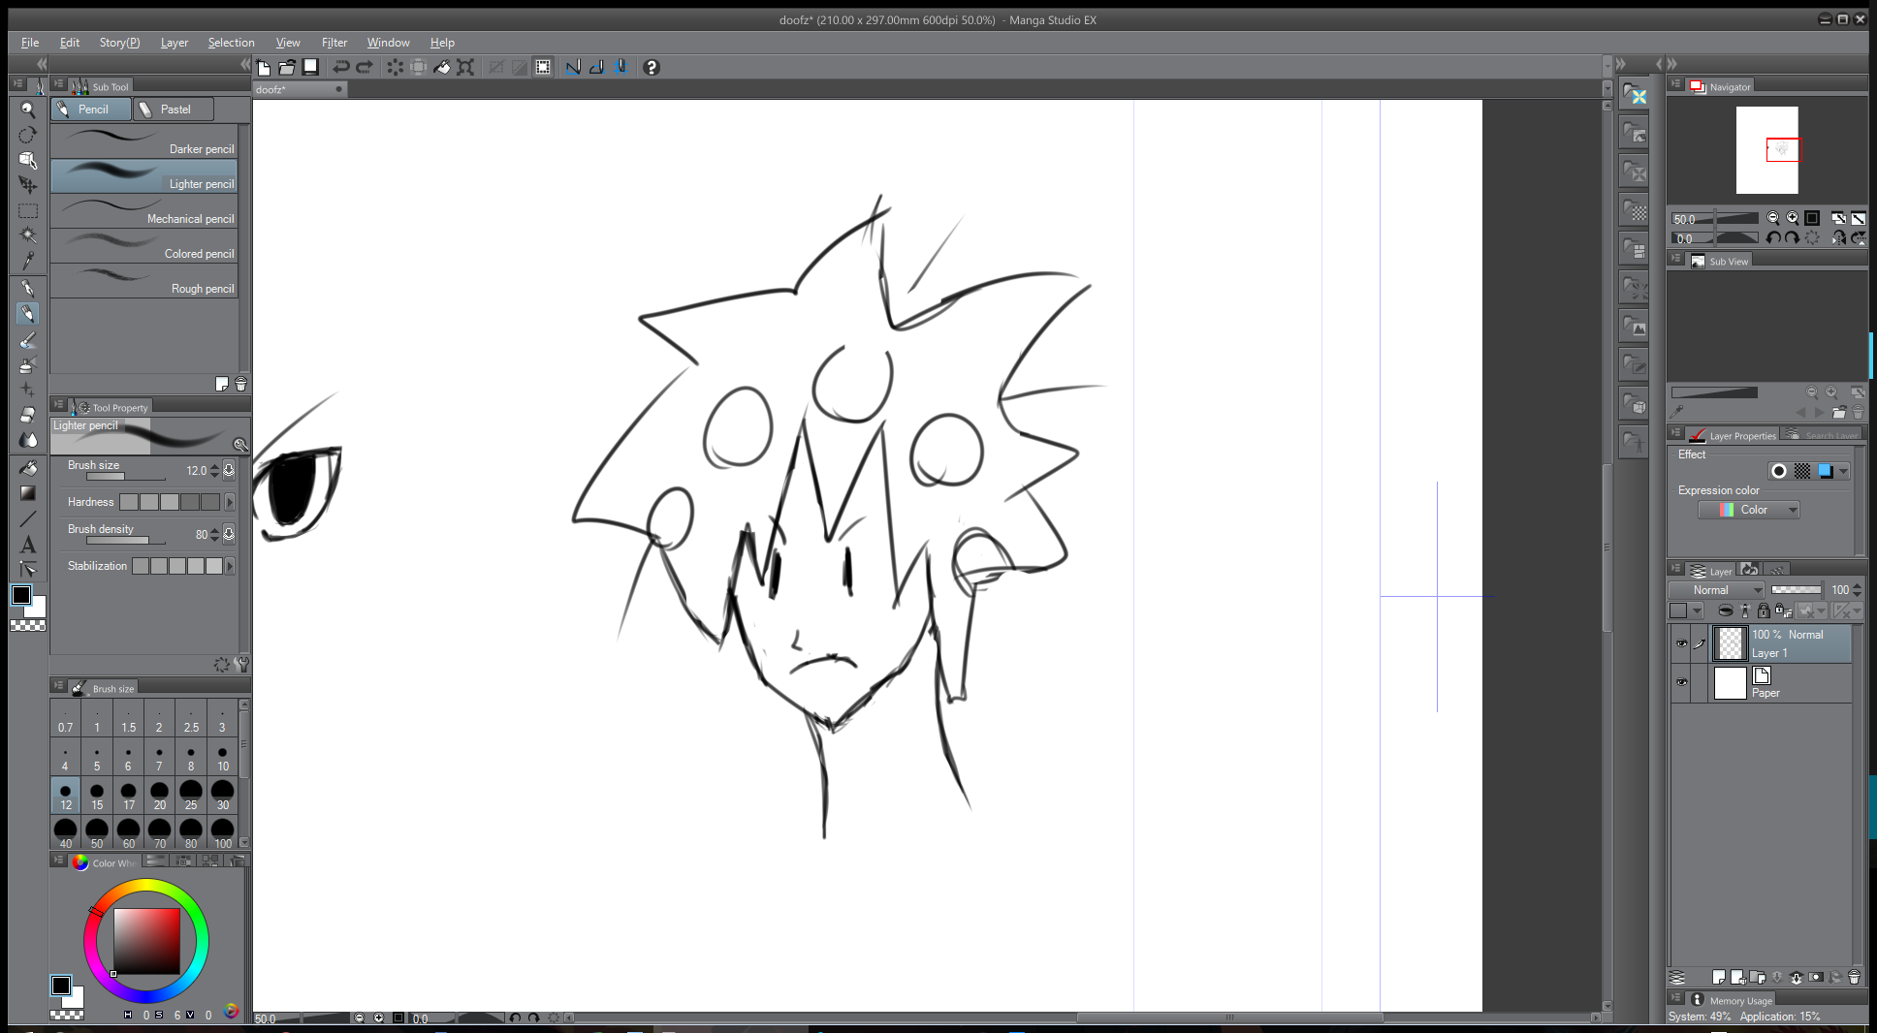
Task: Click the Scale/Rotate transform icon
Action: [x=465, y=67]
